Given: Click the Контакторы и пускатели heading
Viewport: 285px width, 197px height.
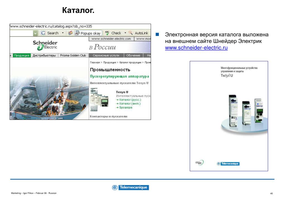Looking at the screenshot, I should coord(108,116).
